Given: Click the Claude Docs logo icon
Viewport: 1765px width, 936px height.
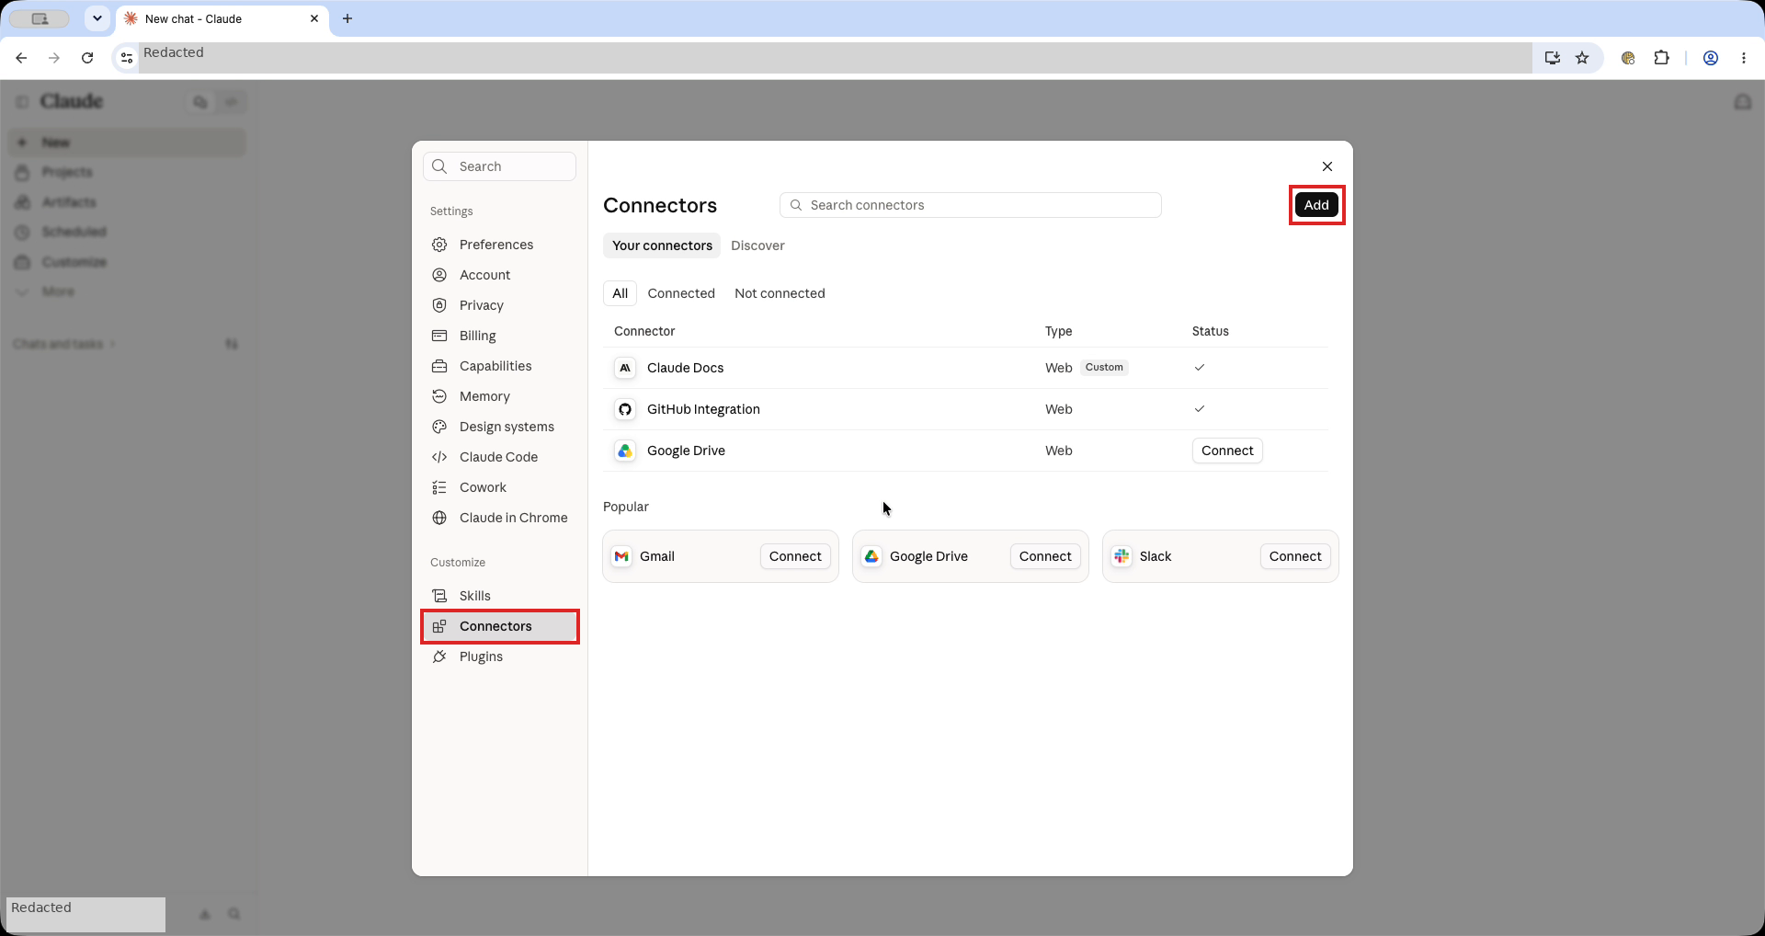Looking at the screenshot, I should 625,368.
